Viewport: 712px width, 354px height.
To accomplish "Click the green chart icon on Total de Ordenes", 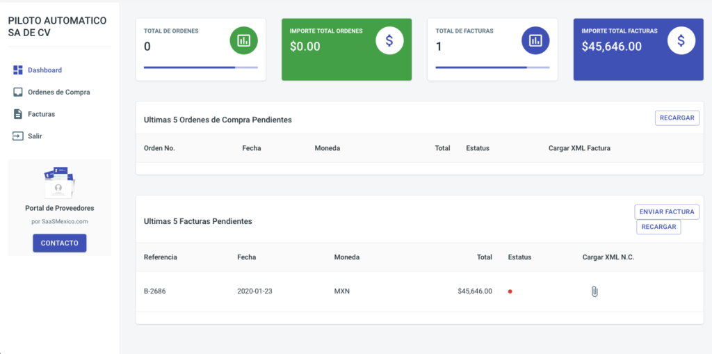I will (244, 40).
